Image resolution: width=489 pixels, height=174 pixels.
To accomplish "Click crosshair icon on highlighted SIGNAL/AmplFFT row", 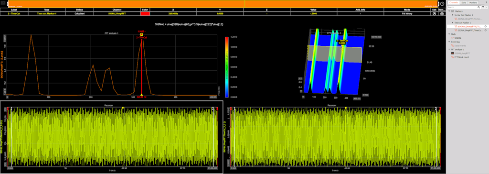I will coord(486,26).
